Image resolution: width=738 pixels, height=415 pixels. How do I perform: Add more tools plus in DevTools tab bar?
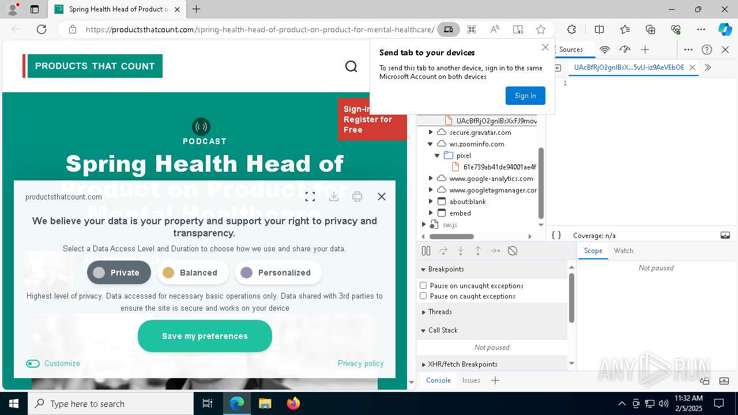(x=645, y=50)
